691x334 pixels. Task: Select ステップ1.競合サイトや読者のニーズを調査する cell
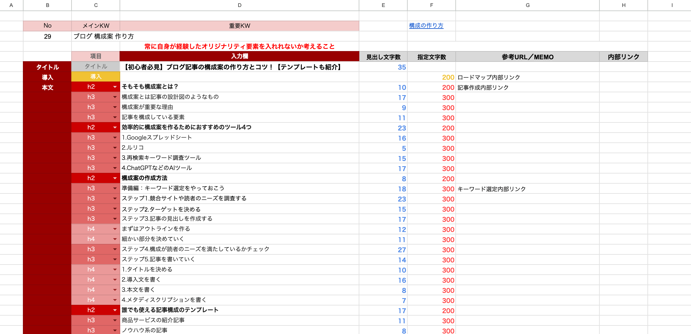[239, 199]
